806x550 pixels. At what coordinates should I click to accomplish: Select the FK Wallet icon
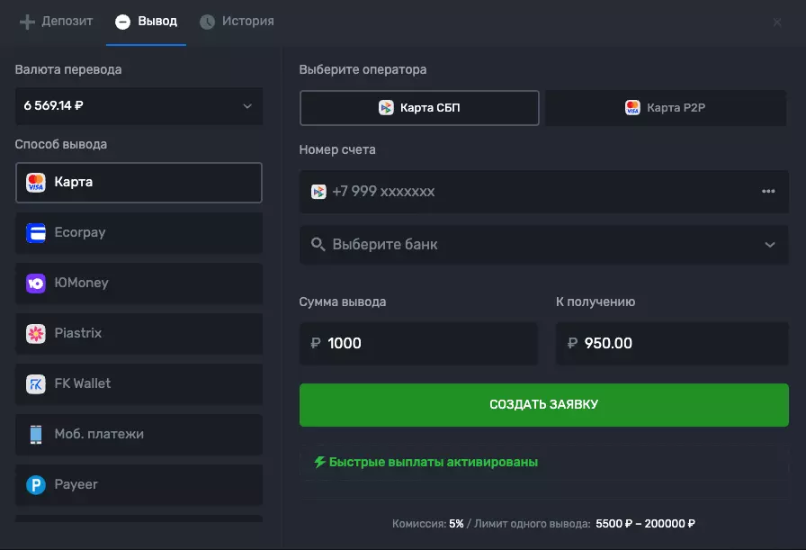[x=36, y=383]
